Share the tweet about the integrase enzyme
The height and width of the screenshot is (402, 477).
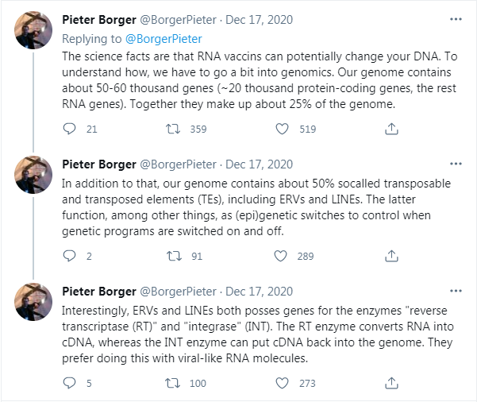(390, 383)
